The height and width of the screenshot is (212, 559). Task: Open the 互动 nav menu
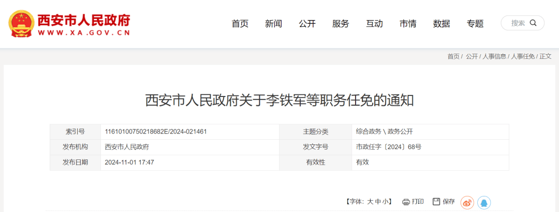[x=374, y=24]
